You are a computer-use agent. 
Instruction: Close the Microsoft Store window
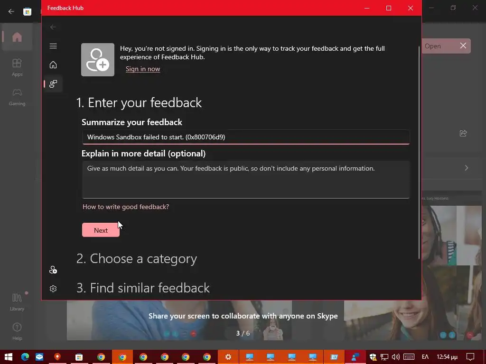coord(475,8)
